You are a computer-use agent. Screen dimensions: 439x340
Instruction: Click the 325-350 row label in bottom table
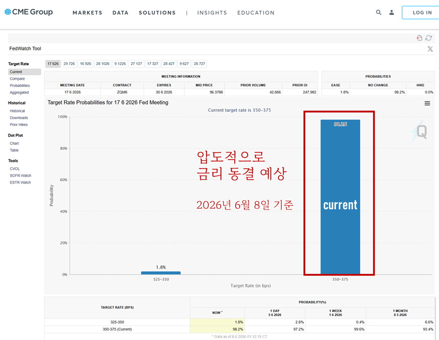(117, 322)
